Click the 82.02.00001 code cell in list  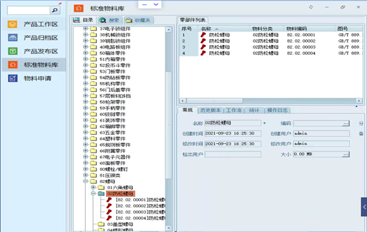click(301, 35)
